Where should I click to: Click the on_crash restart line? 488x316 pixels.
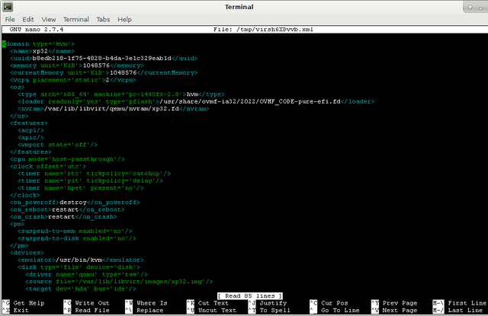tap(63, 216)
